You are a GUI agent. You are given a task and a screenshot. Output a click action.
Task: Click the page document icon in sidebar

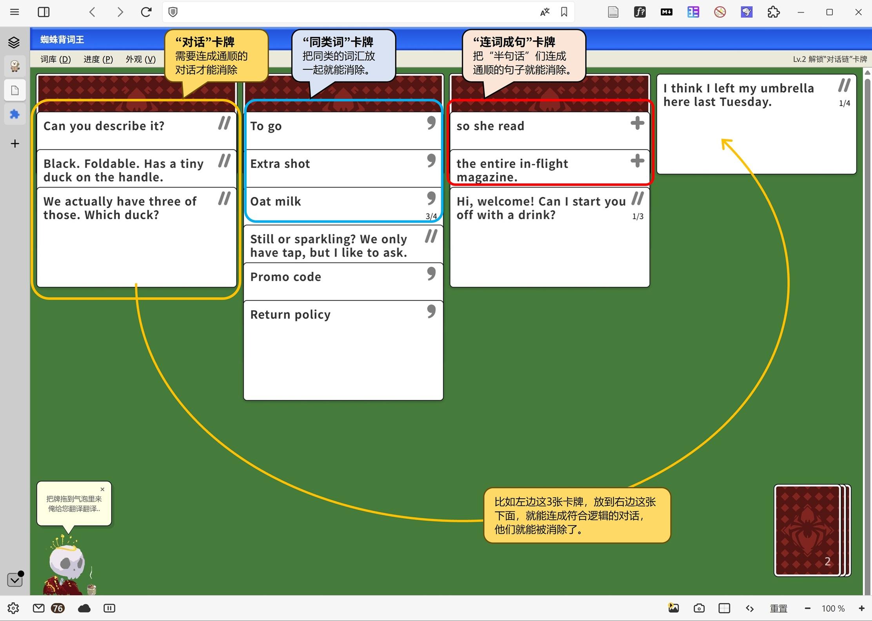tap(15, 91)
